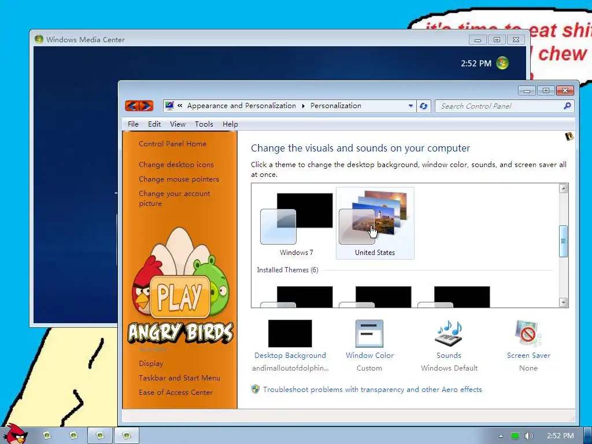
Task: Expand arrow after Appearance and Personalization
Action: pos(303,106)
